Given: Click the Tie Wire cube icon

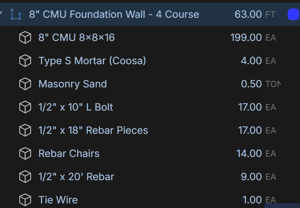Looking at the screenshot, I should point(25,200).
